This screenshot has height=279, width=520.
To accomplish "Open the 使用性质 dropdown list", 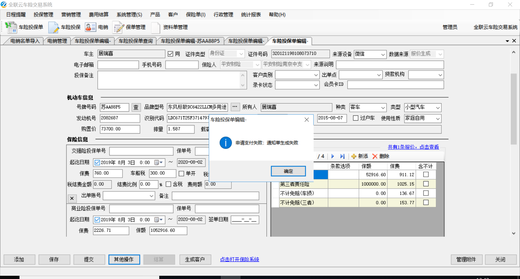I will pyautogui.click(x=438, y=119).
